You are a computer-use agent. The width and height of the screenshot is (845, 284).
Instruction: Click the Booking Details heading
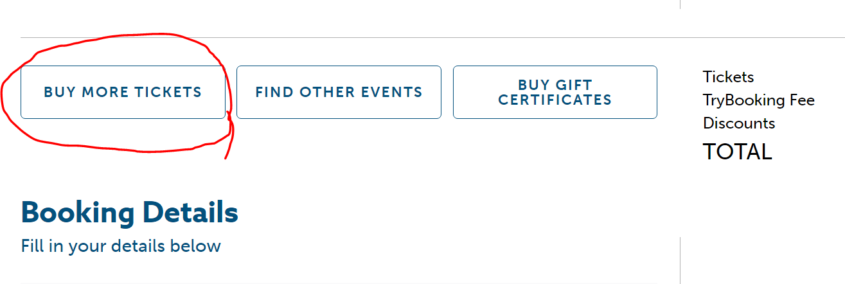tap(129, 213)
